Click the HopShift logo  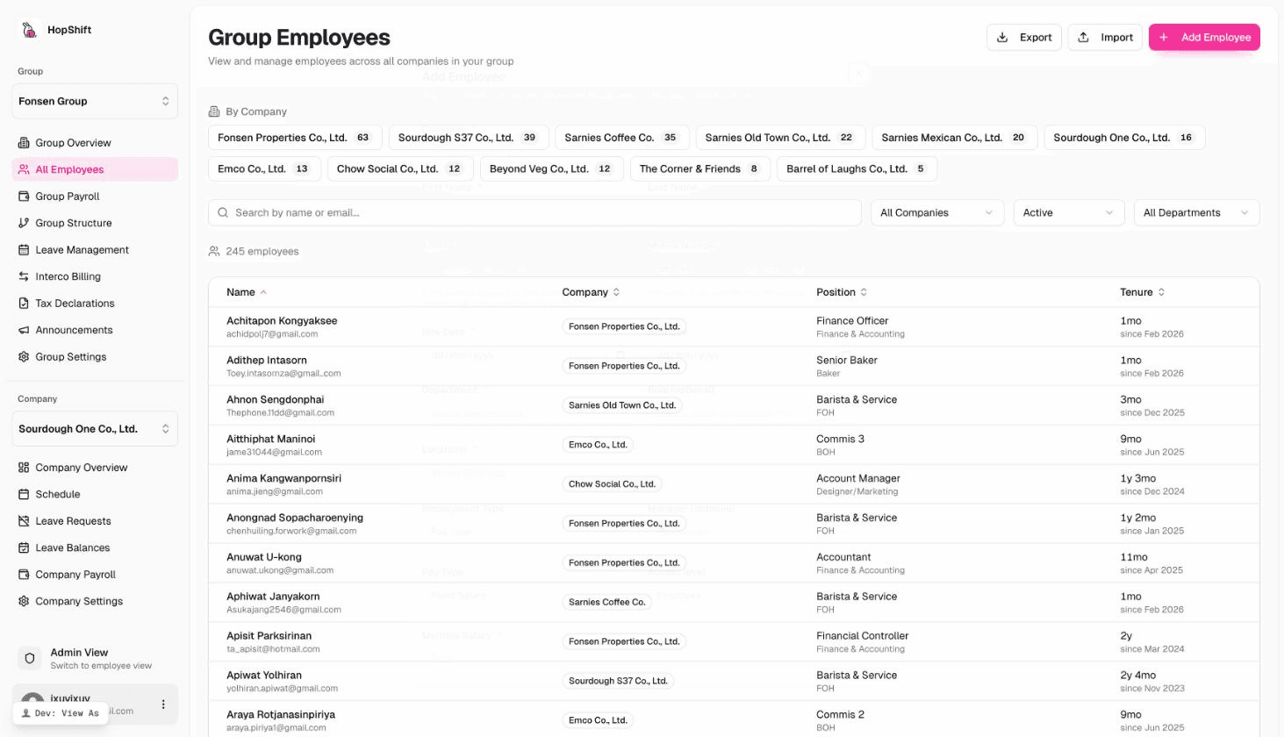[29, 28]
